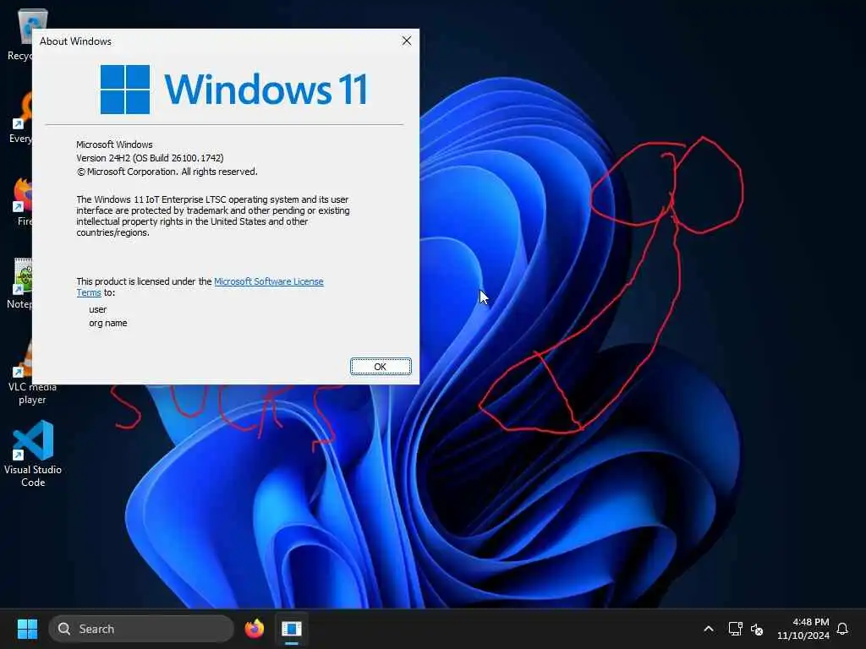Open the clock showing 4:48 PM
This screenshot has width=866, height=649.
point(803,629)
